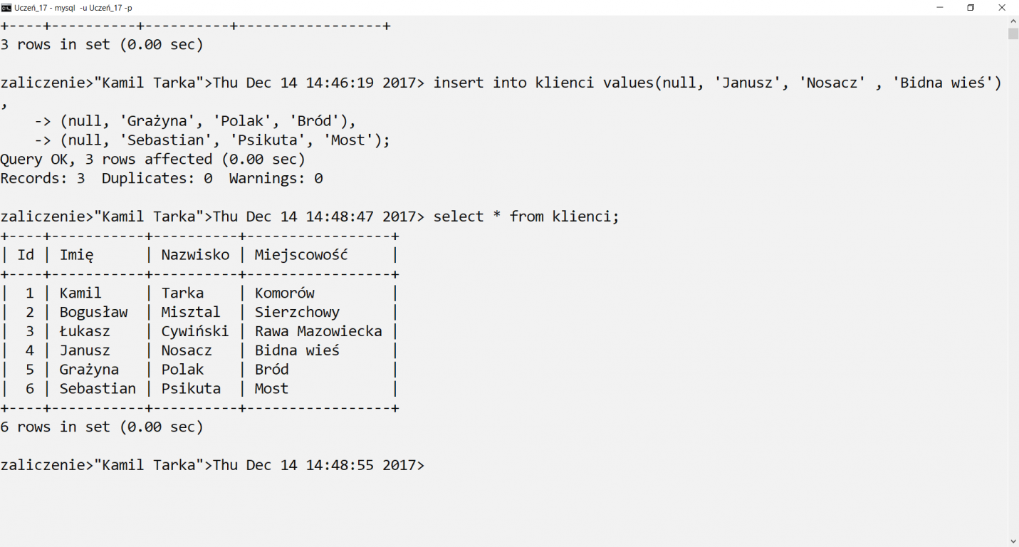Screen dimensions: 1019x547
Task: Click the window title text Uczeń_17 - mysql
Action: [45, 7]
